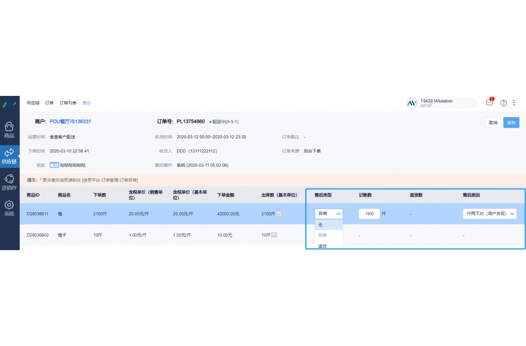Screen dimensions: 526x346
Task: Click the 取消 button
Action: tap(493, 123)
